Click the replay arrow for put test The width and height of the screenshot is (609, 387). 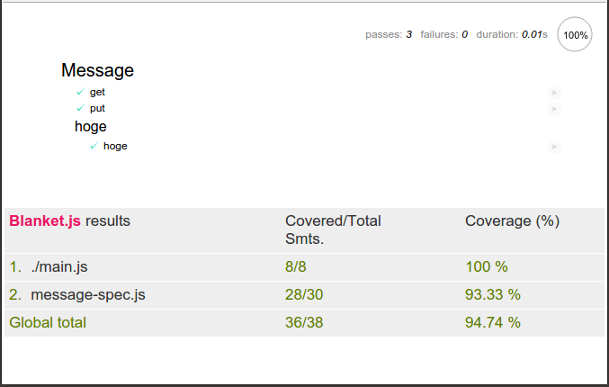coord(554,109)
